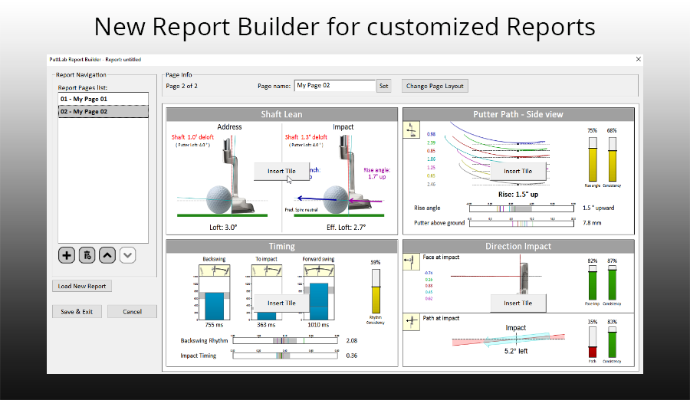The image size is (690, 400).
Task: Click the Rise angle scale bar
Action: point(521,208)
